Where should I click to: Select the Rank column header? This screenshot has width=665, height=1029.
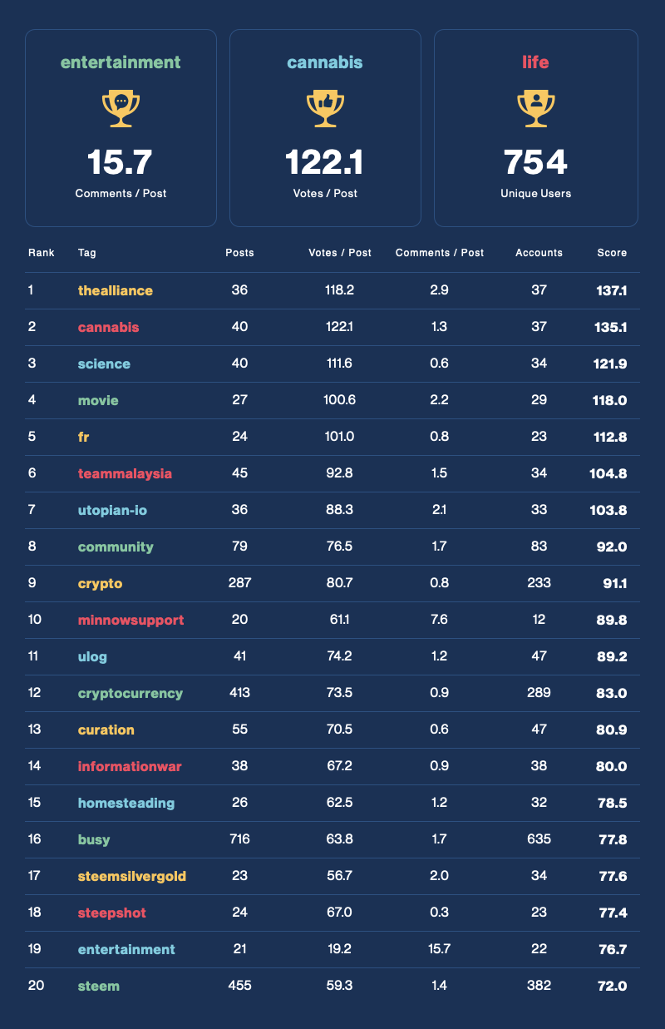(42, 253)
